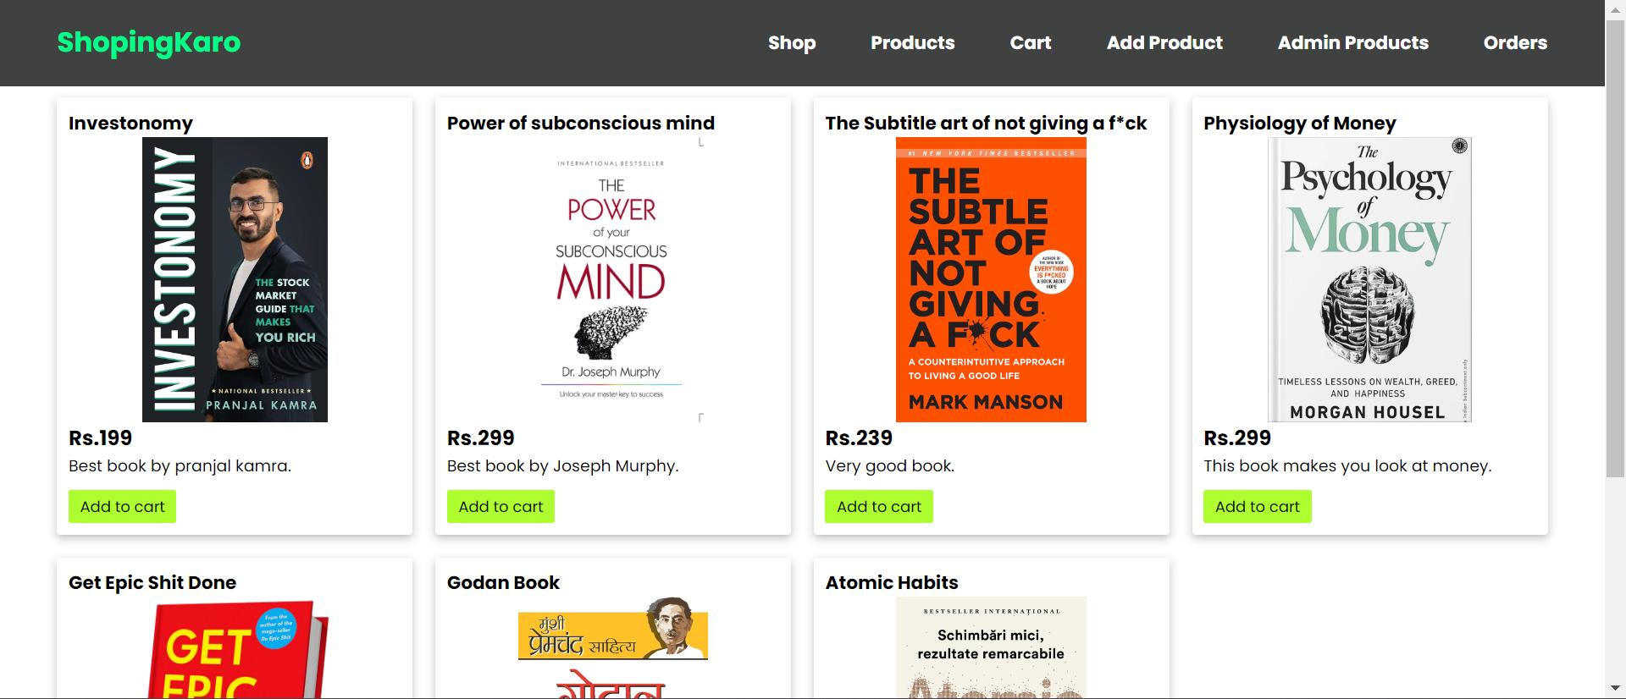Add Power of subconscious mind to cart
1626x699 pixels.
501,506
